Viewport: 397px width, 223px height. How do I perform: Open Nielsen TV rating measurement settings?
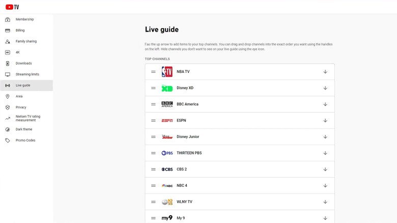[x=26, y=118]
